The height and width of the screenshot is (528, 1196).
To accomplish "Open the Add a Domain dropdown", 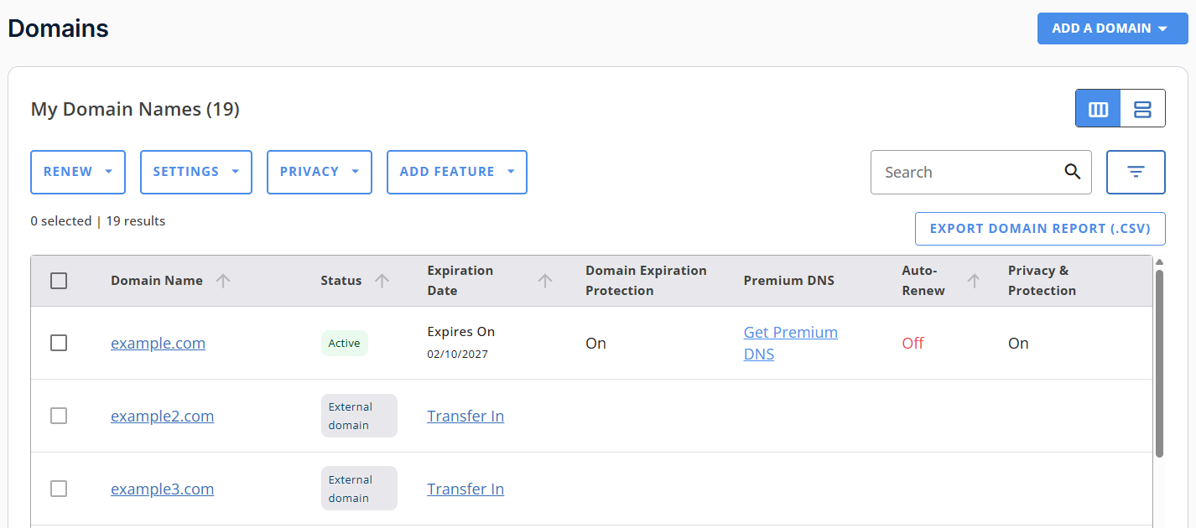I will click(1112, 28).
